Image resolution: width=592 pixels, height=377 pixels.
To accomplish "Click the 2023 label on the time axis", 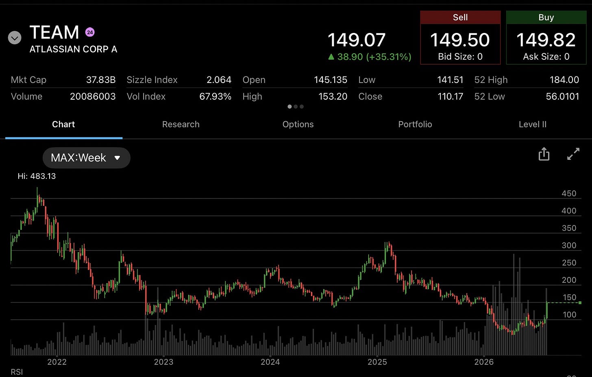I will click(163, 362).
